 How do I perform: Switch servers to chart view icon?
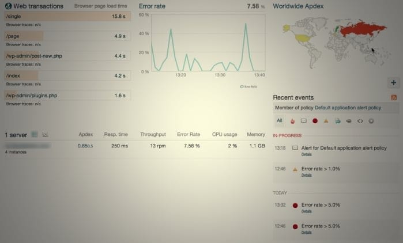pos(45,134)
